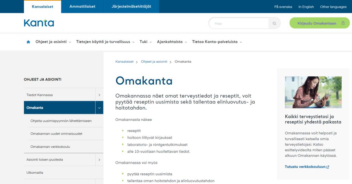Select Ulkomailla in sidebar

click(35, 173)
